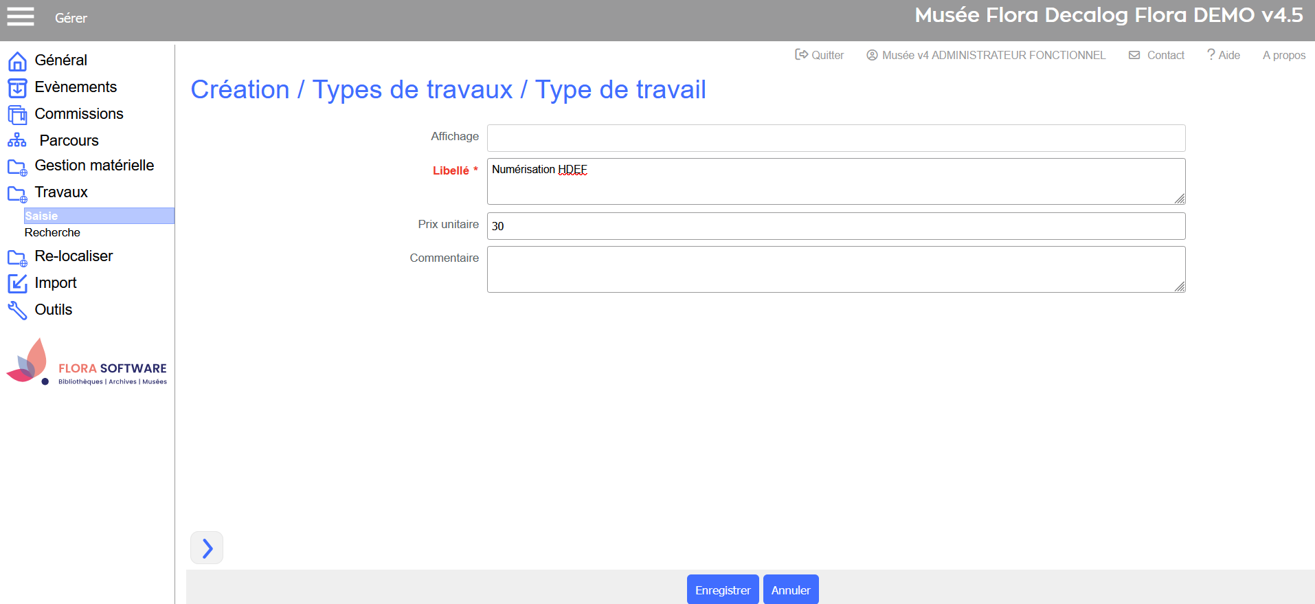Click the Outils wrench icon
Image resolution: width=1315 pixels, height=604 pixels.
coord(17,311)
